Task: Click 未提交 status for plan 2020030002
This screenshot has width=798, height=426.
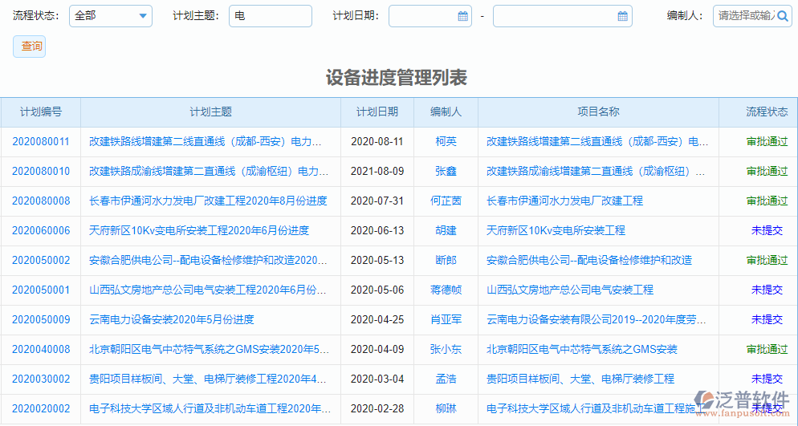Action: tap(767, 379)
